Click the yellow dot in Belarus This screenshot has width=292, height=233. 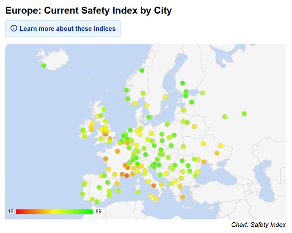coord(194,126)
